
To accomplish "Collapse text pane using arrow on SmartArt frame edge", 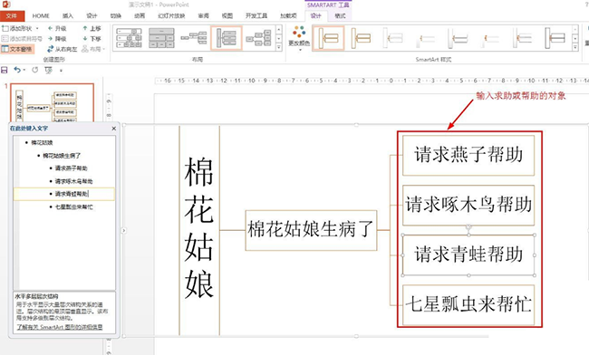I will click(124, 230).
